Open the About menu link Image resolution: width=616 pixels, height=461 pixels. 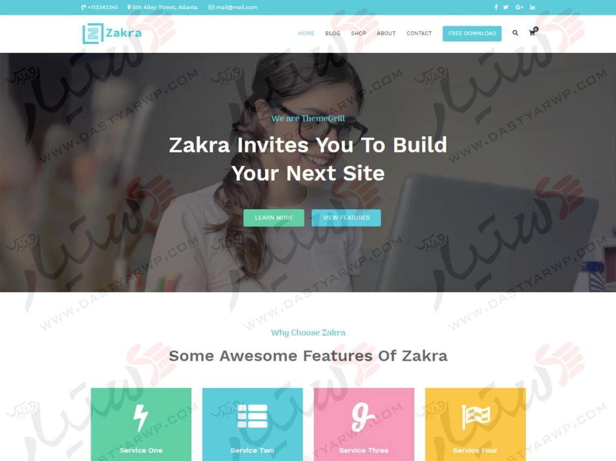[386, 33]
